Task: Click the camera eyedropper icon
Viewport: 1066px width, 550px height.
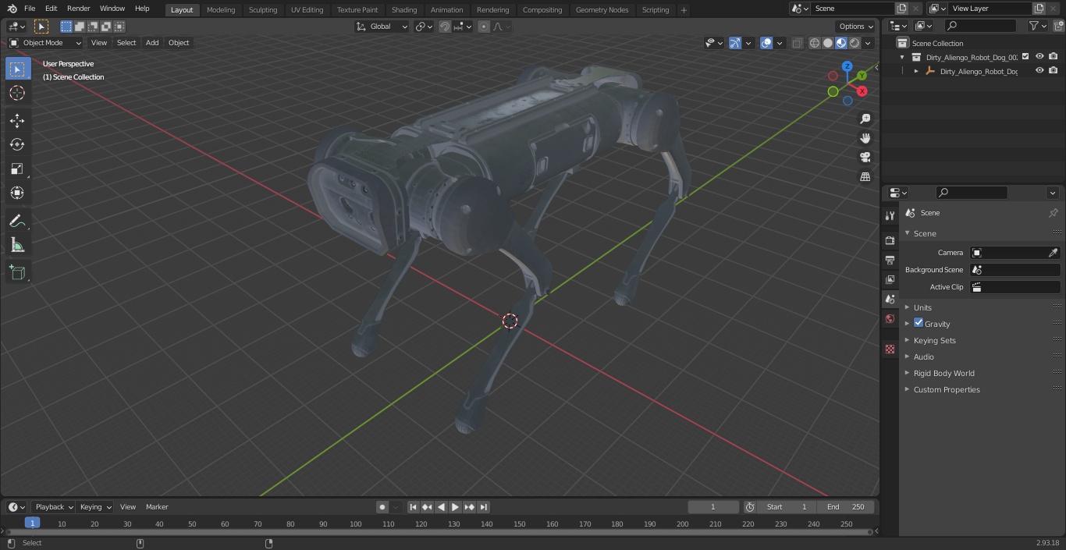Action: [1053, 253]
